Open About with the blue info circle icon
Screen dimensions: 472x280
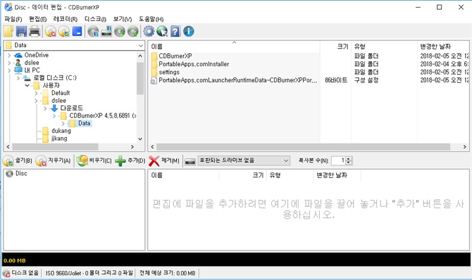[x=189, y=31]
